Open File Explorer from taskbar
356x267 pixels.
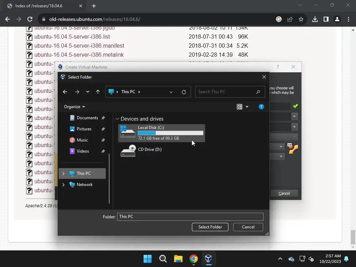[178, 259]
